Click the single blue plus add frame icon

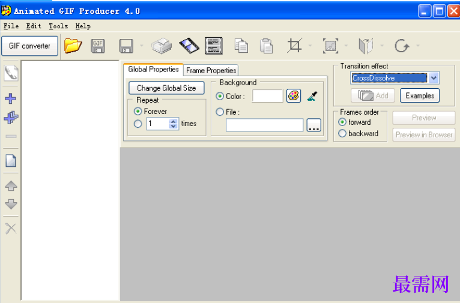(x=11, y=98)
